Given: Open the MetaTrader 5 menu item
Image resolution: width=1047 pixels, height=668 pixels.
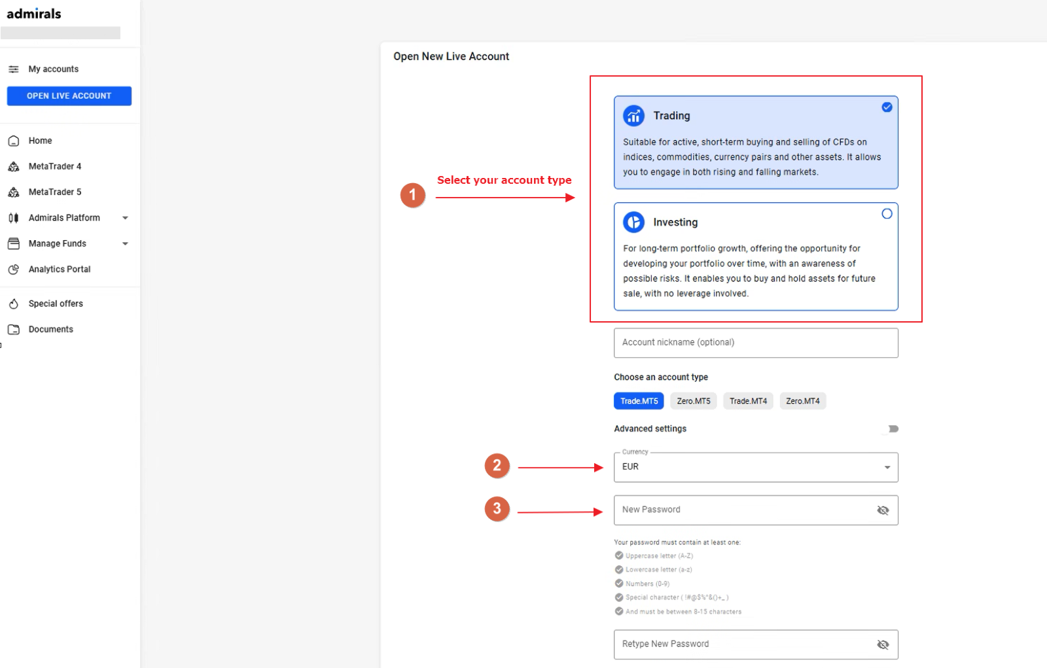Looking at the screenshot, I should (55, 192).
